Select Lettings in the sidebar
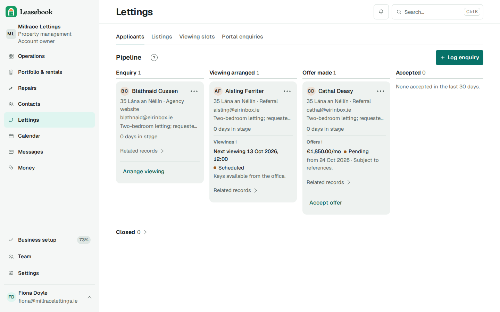The image size is (500, 312). [49, 120]
